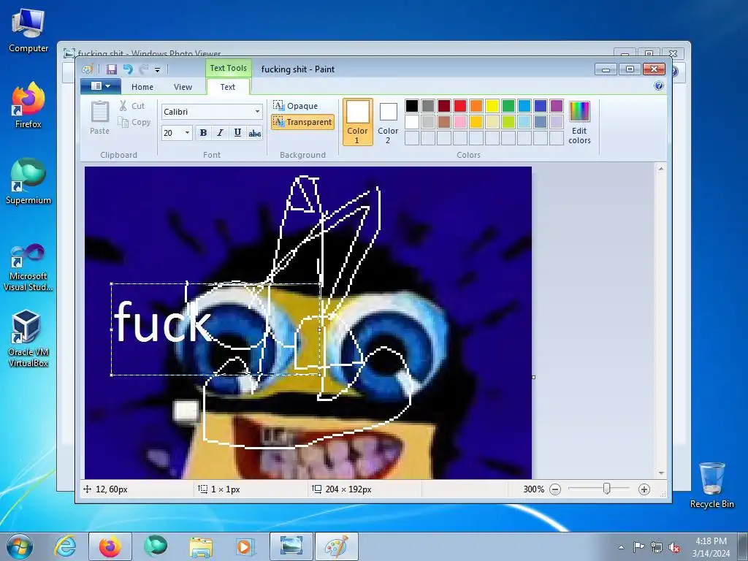Toggle Bold text formatting

point(203,133)
